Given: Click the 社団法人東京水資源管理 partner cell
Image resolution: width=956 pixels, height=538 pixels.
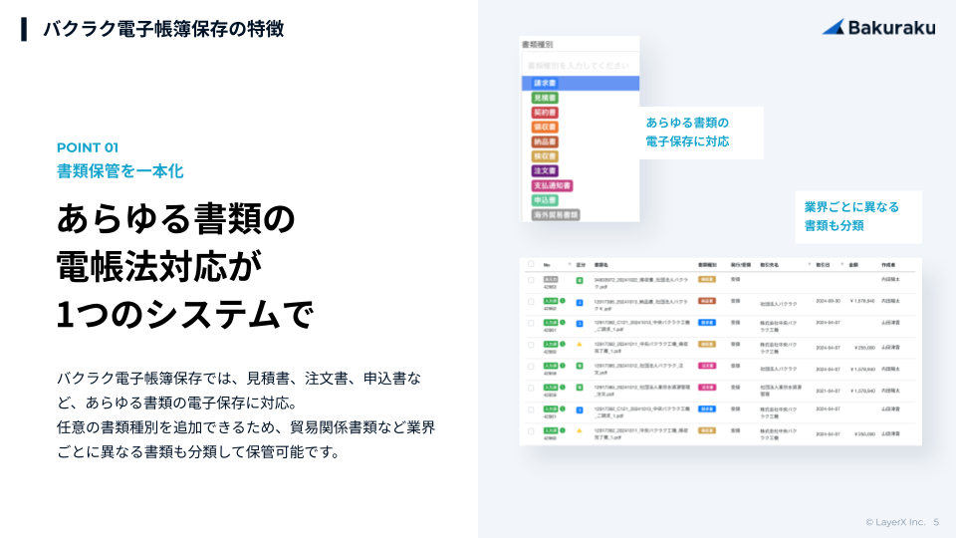Looking at the screenshot, I should [x=781, y=391].
